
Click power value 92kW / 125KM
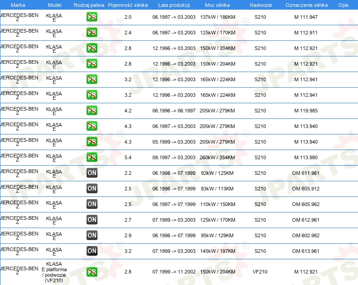217,173
